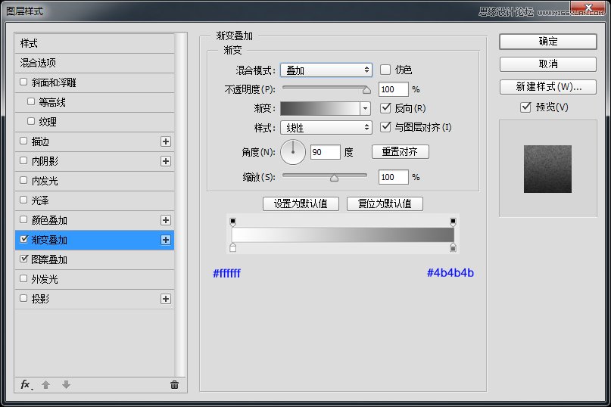Viewport: 611px width, 407px height.
Task: Toggle 预览(V) preview checkbox
Action: point(525,107)
